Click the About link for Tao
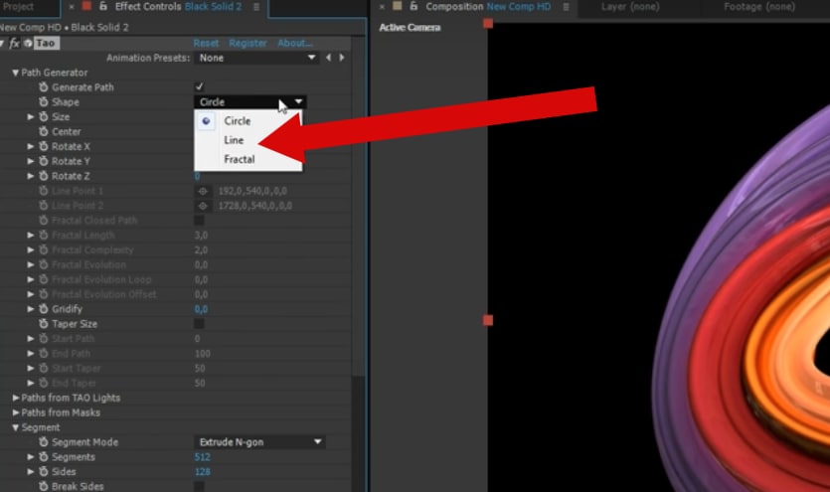This screenshot has height=492, width=830. click(x=295, y=44)
